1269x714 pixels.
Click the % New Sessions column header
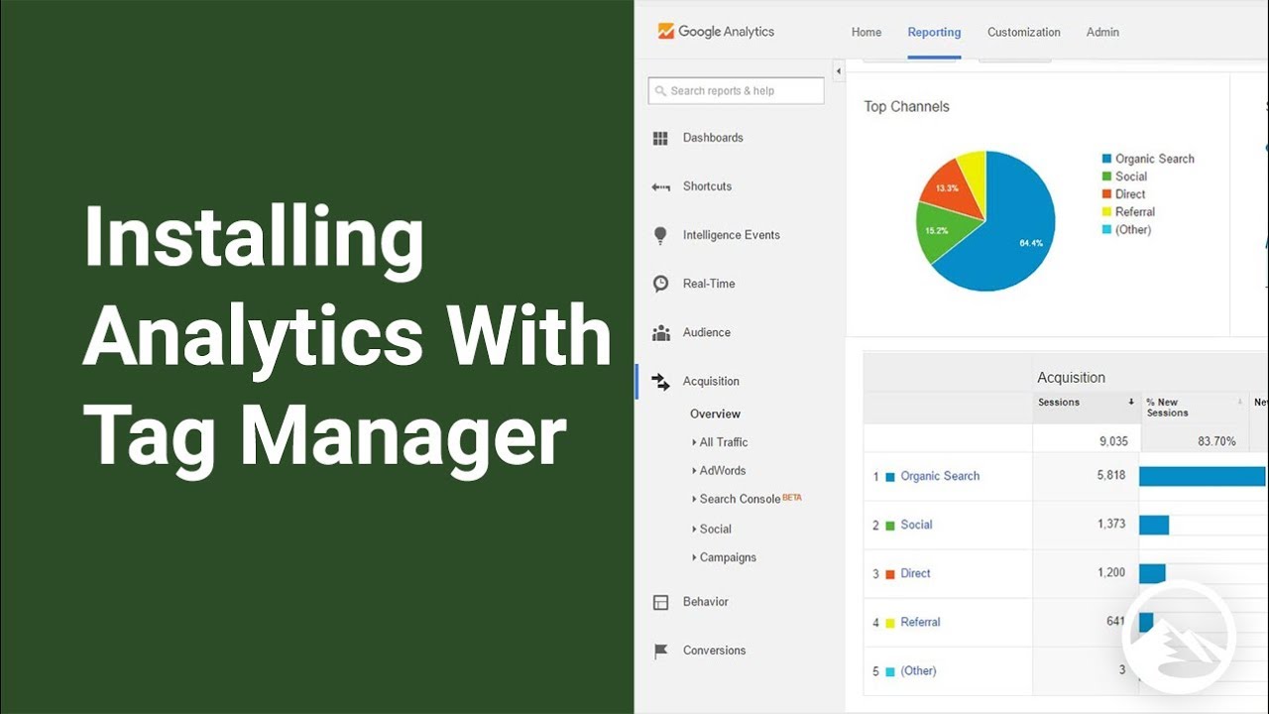(x=1167, y=408)
